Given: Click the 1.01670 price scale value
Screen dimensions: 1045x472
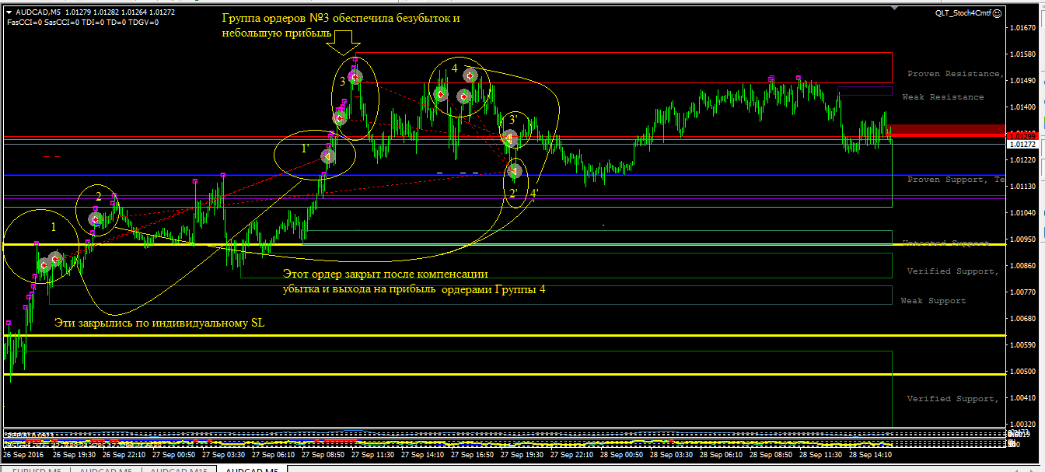Looking at the screenshot, I should 1023,28.
